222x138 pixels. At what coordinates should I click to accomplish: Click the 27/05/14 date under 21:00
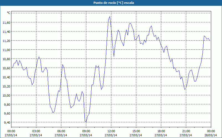[186, 135]
